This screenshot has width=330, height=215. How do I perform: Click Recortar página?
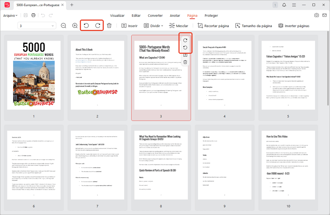pos(213,25)
